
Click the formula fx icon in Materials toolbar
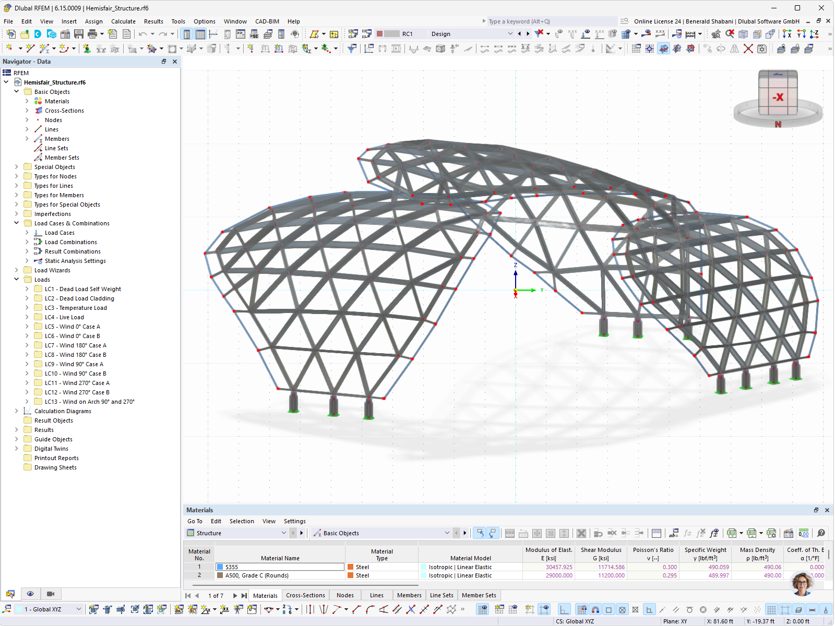point(687,533)
